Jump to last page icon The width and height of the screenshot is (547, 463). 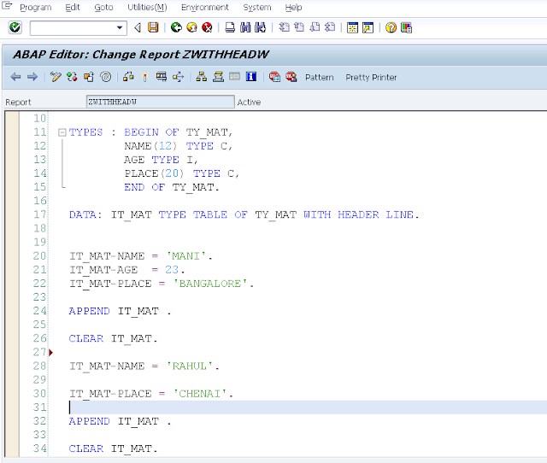330,27
